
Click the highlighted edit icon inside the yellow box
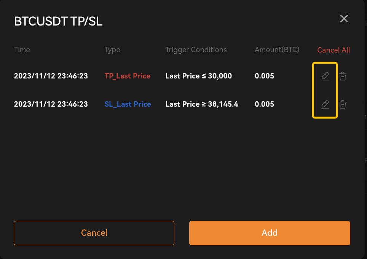[325, 76]
